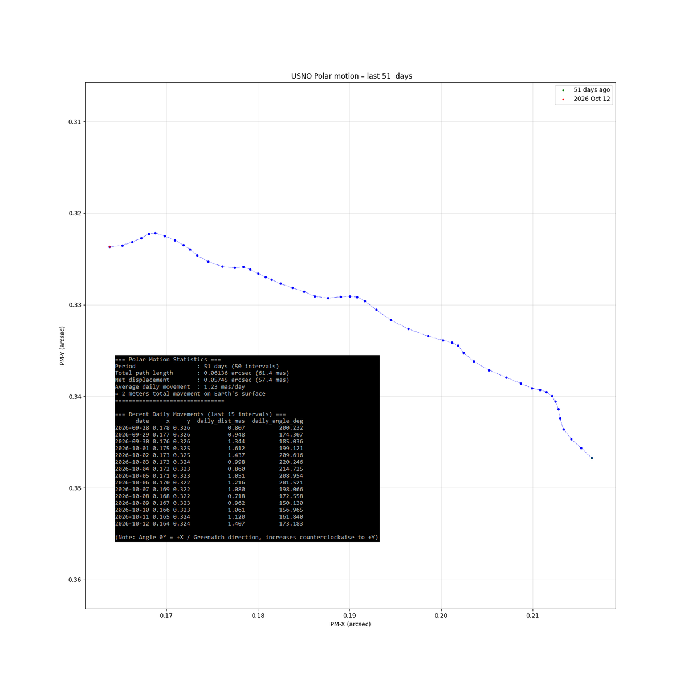The height and width of the screenshot is (684, 684).
Task: Click the green marker icon in the legend
Action: click(x=563, y=90)
